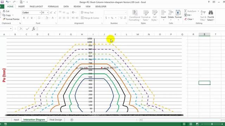Toggle Underline formatting
Image resolution: width=225 pixels, height=126 pixels.
(32, 18)
